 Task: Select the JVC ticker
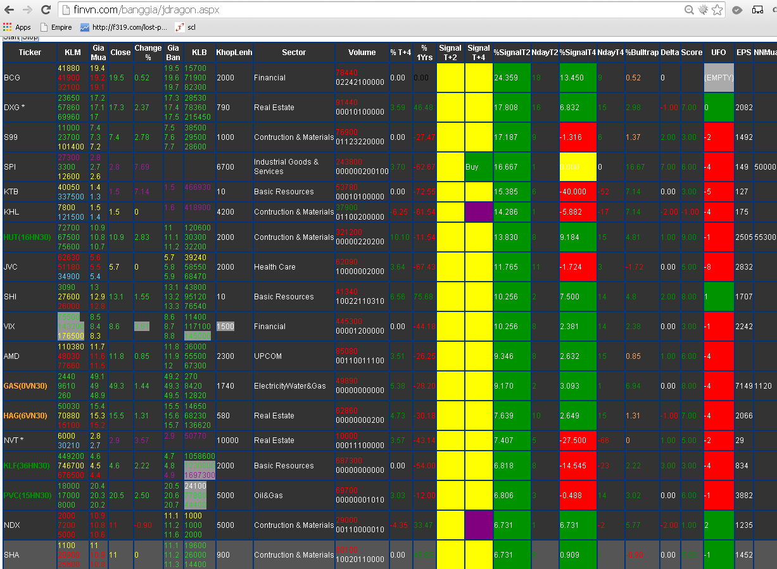11,267
